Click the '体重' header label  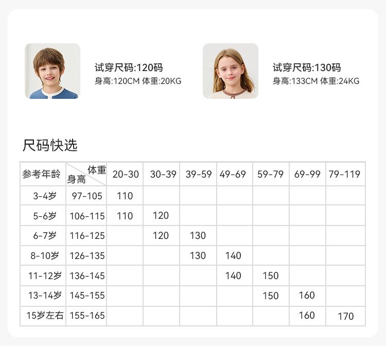(x=97, y=170)
